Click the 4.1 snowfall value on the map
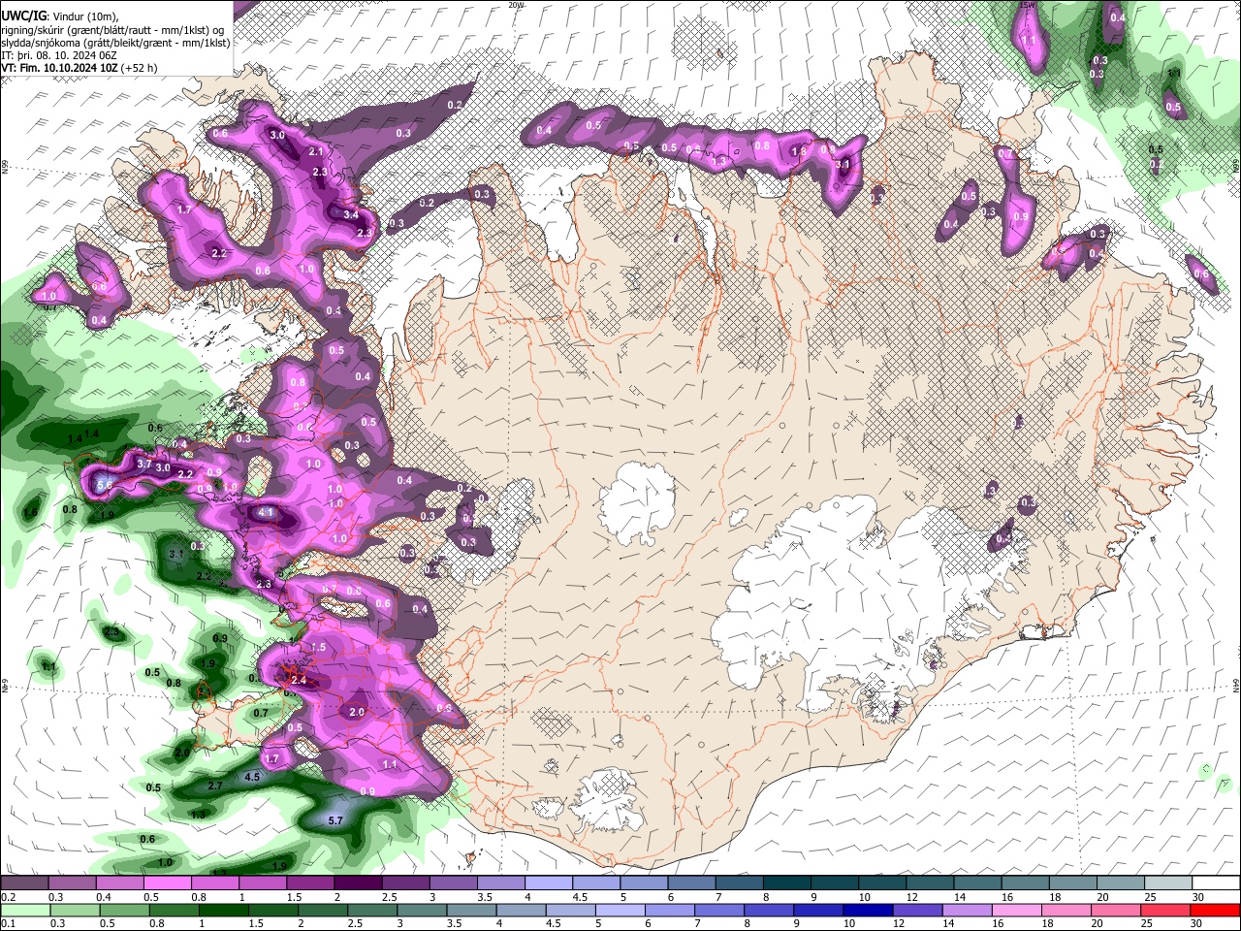The height and width of the screenshot is (931, 1241). pos(268,512)
